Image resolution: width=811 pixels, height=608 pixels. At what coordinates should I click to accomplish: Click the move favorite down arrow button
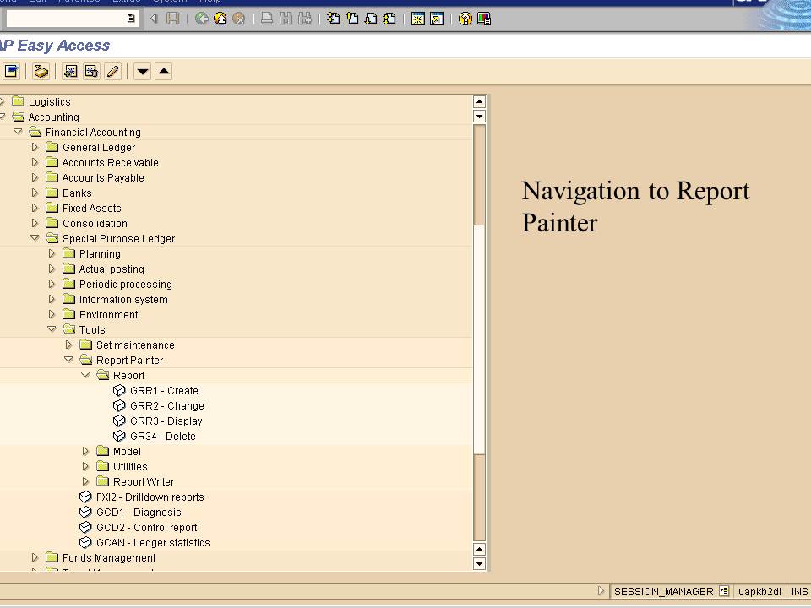[x=141, y=71]
